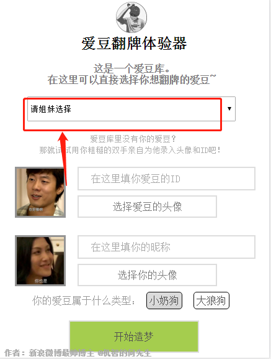Image resolution: width=271 pixels, height=359 pixels.
Task: Click the female user avatar thumbnail
Action: coord(40,261)
